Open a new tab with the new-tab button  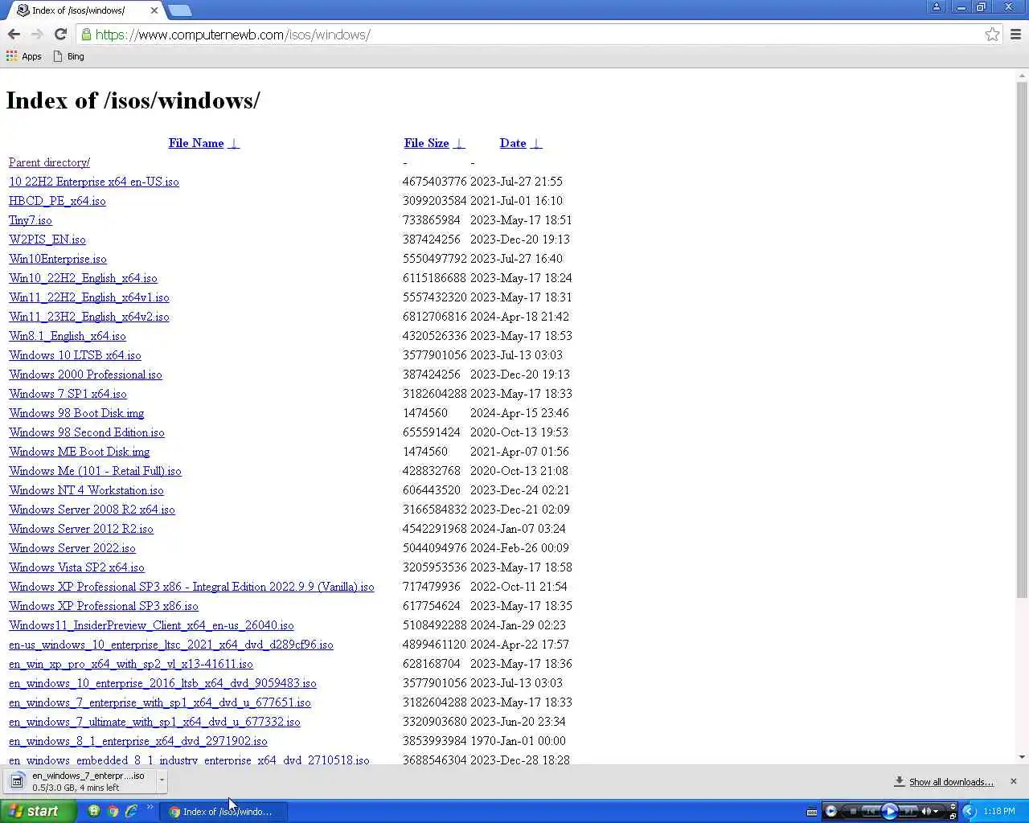click(x=179, y=10)
